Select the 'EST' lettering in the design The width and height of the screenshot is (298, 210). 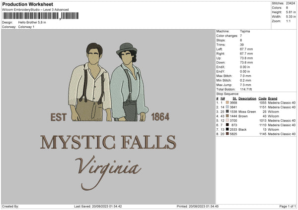[59, 117]
